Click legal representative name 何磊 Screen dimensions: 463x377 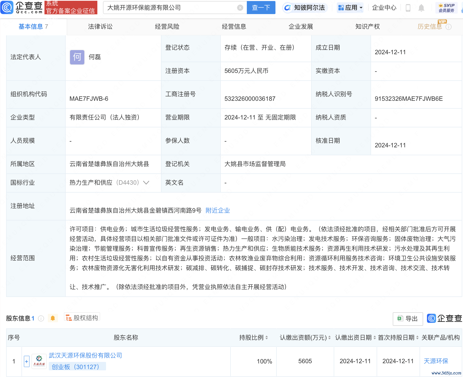click(95, 57)
